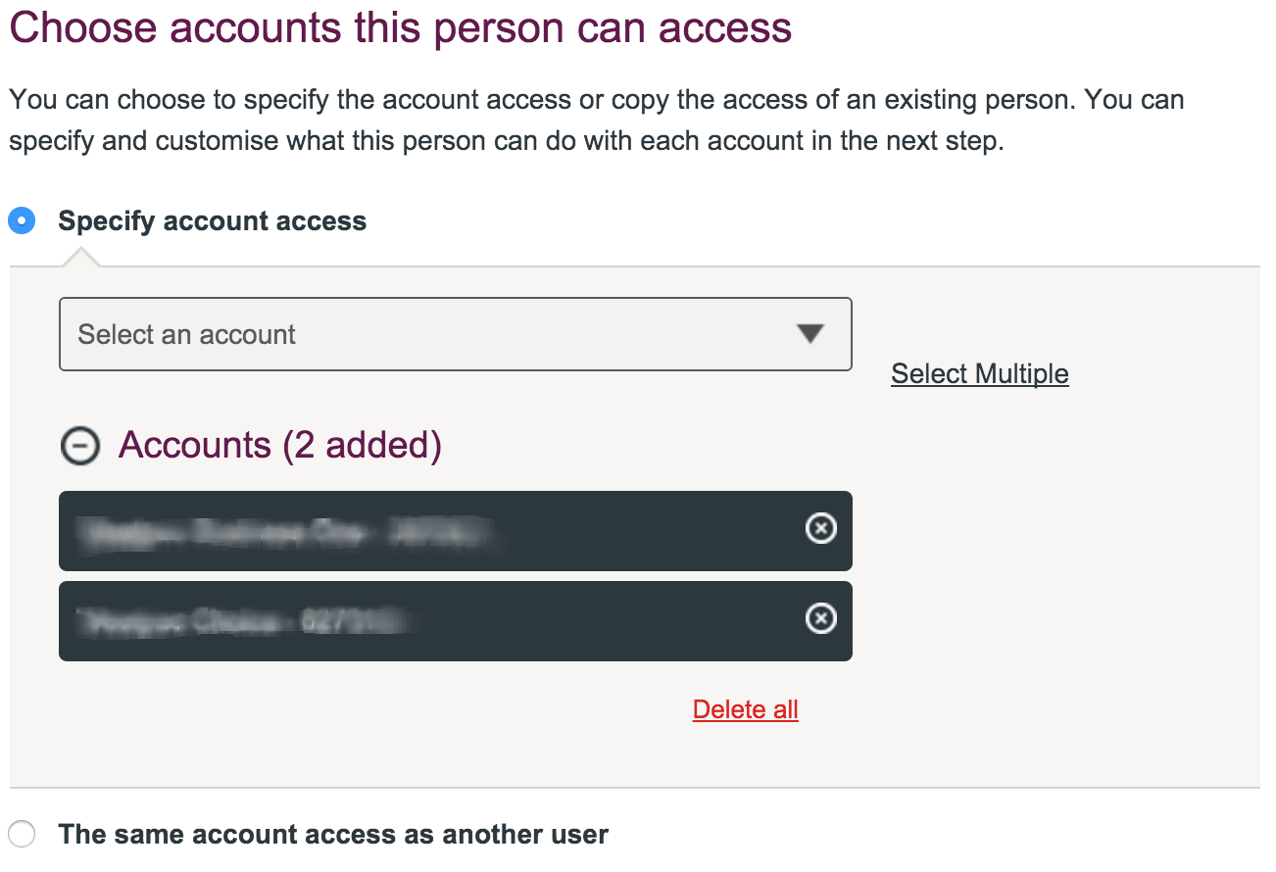This screenshot has height=872, width=1276.
Task: Click the 'Select an account' placeholder text
Action: [x=186, y=335]
